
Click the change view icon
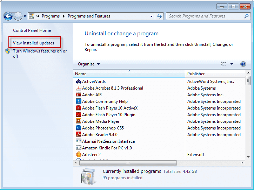click(x=223, y=64)
